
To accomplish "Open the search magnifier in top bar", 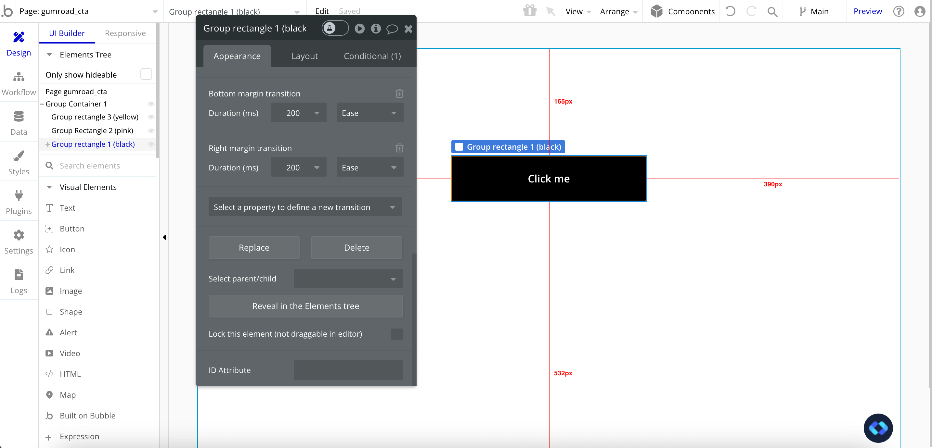I will [x=772, y=12].
